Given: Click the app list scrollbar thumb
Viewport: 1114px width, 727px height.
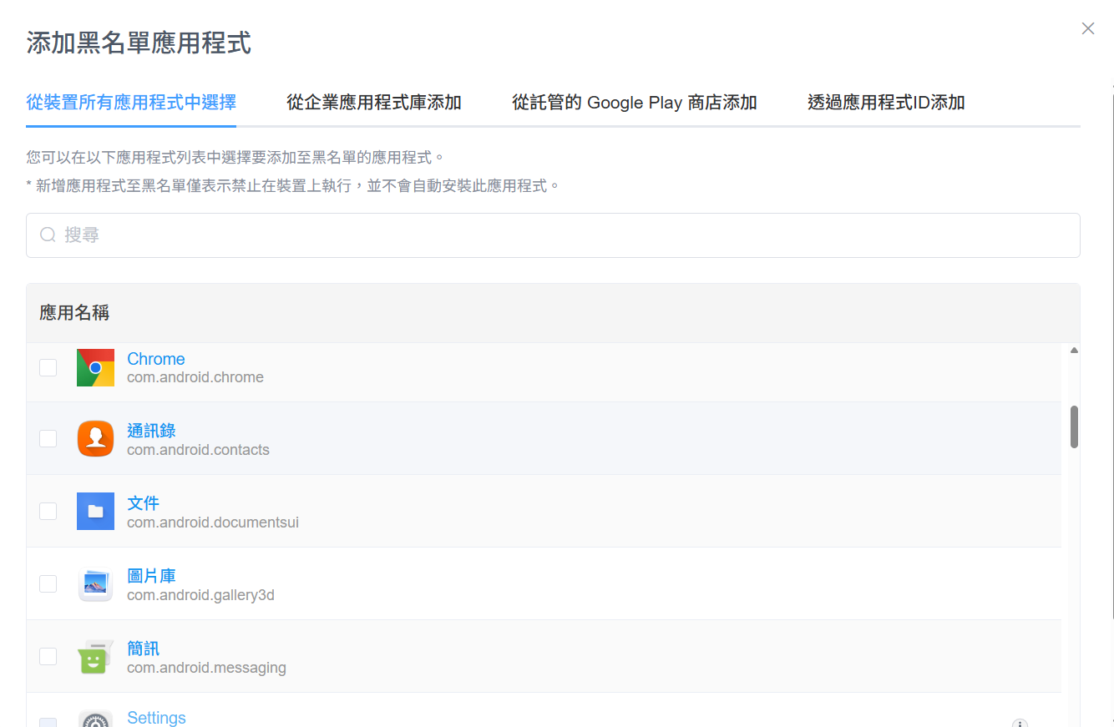Looking at the screenshot, I should pyautogui.click(x=1074, y=427).
